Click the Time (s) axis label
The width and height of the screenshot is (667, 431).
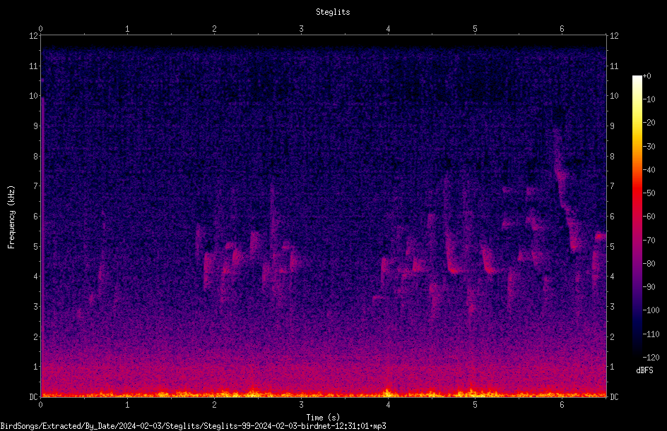click(x=323, y=418)
